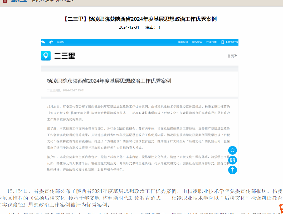Viewport: 283px width, 214px height.
Task: Click the 代理合作 link
Action: tap(211, 42)
